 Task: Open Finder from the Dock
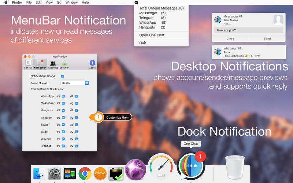tap(39, 173)
